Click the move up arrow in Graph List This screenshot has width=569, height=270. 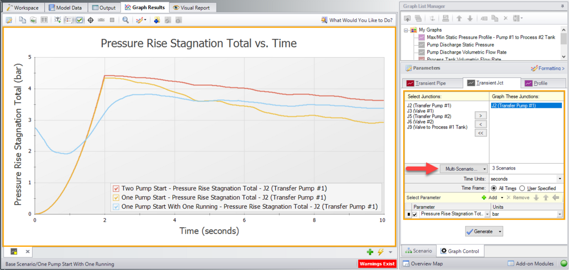pyautogui.click(x=459, y=18)
